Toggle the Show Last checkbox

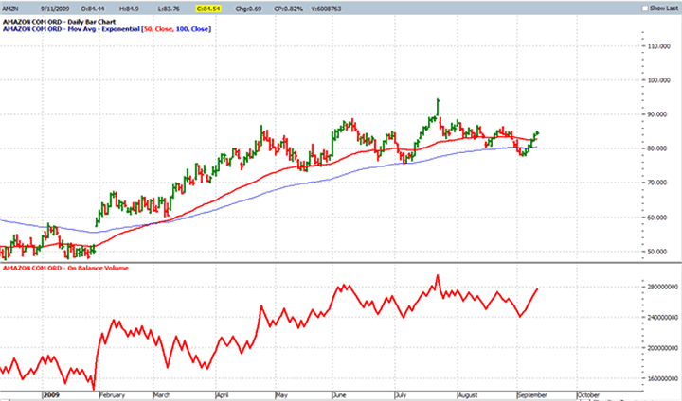point(641,8)
